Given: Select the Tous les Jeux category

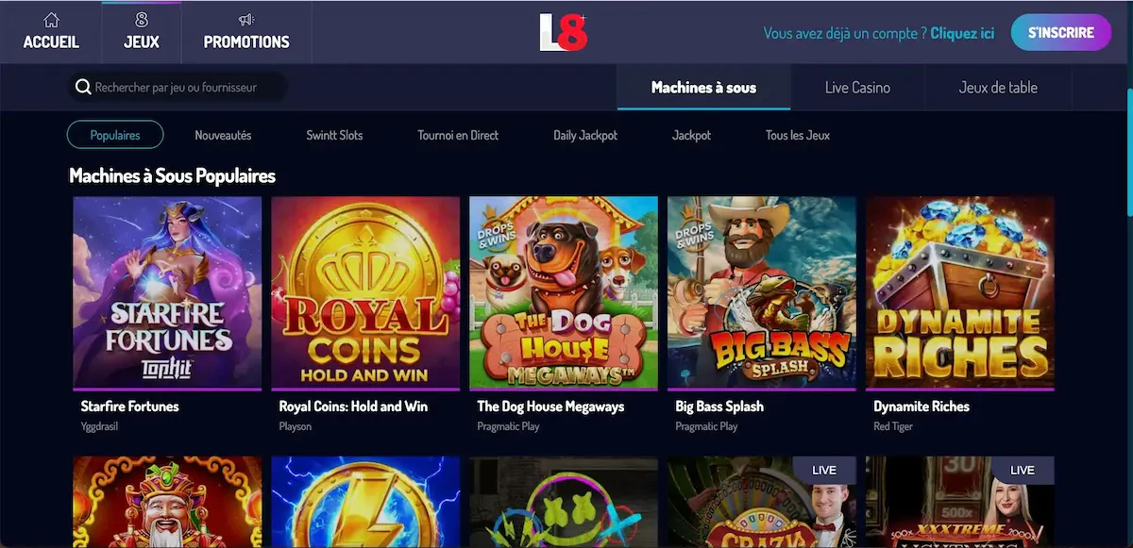Looking at the screenshot, I should tap(798, 135).
